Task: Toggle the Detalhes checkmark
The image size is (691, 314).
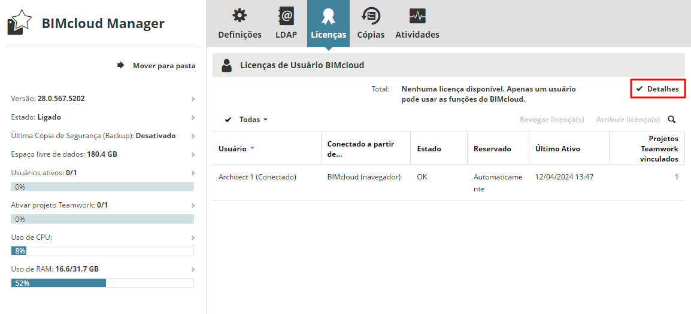Action: point(640,89)
